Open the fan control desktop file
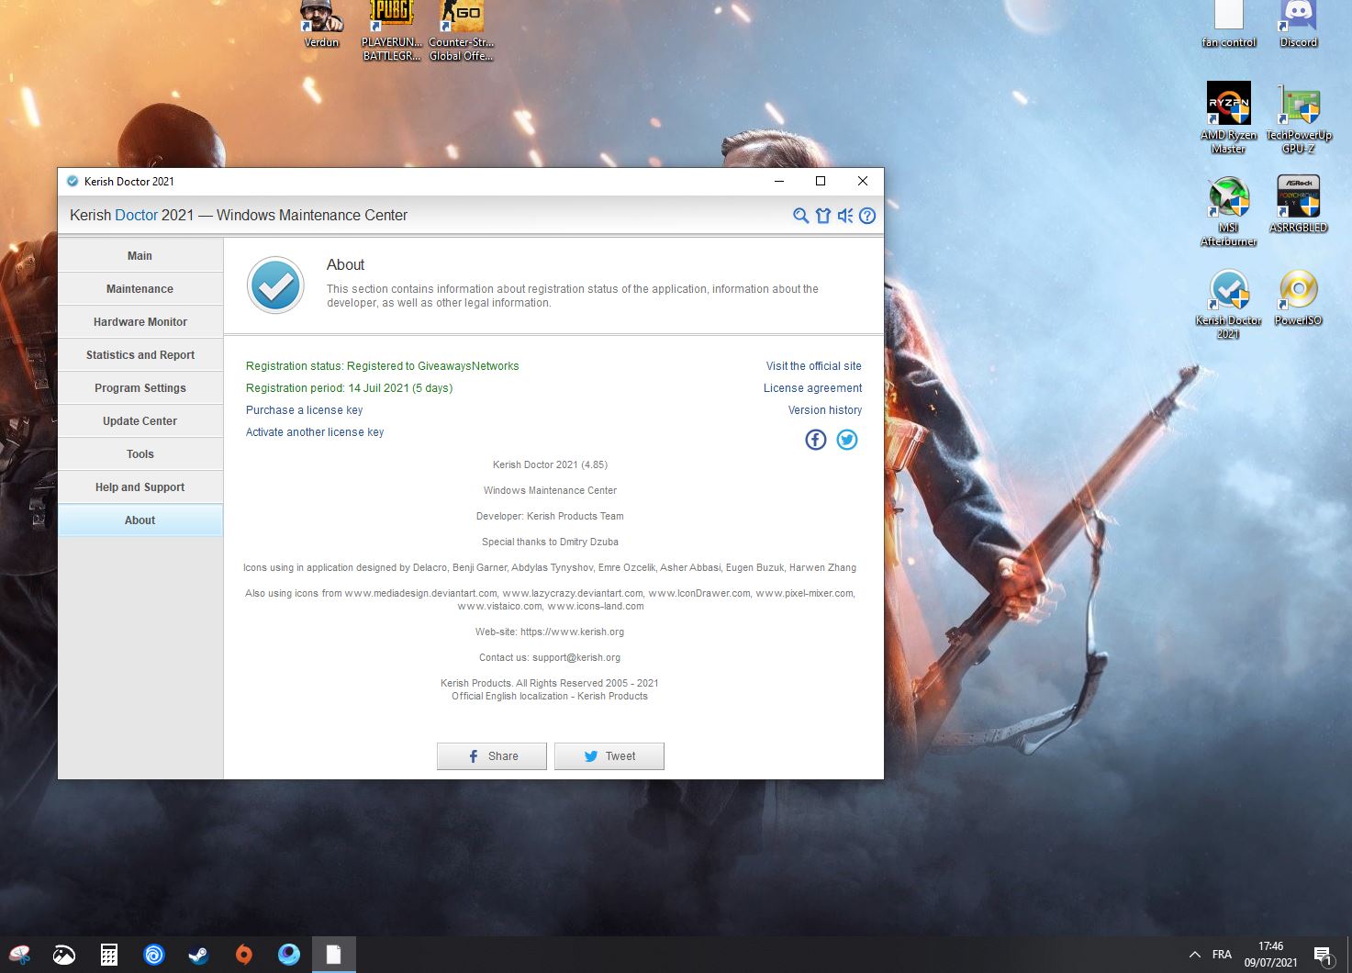The height and width of the screenshot is (973, 1352). point(1229,25)
